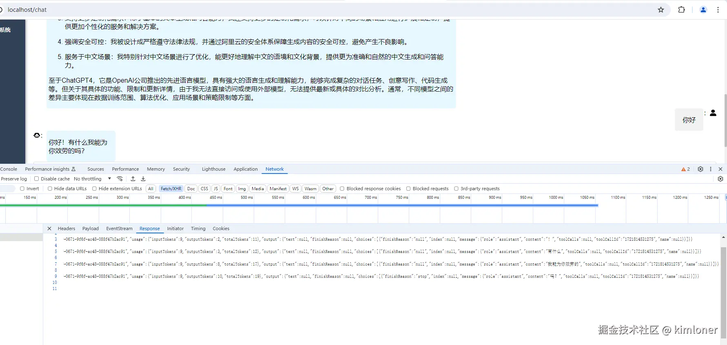
Task: Open the Network panel settings gear
Action: click(720, 179)
